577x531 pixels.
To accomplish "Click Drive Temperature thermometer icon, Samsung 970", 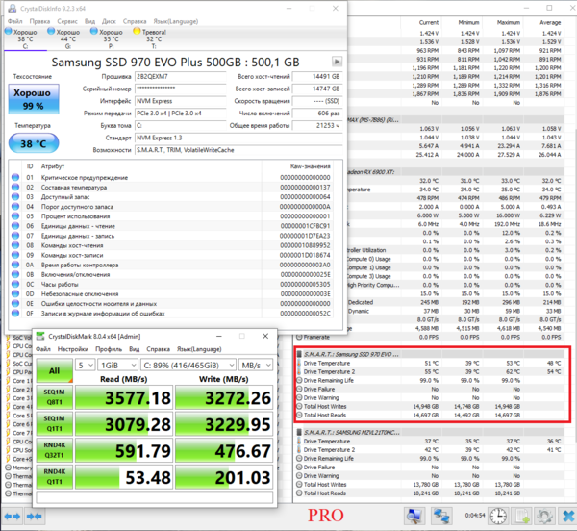I will (299, 364).
